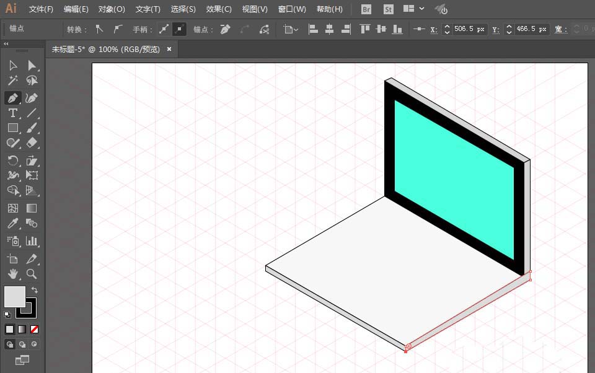Open the 文件(F) menu

pos(41,9)
